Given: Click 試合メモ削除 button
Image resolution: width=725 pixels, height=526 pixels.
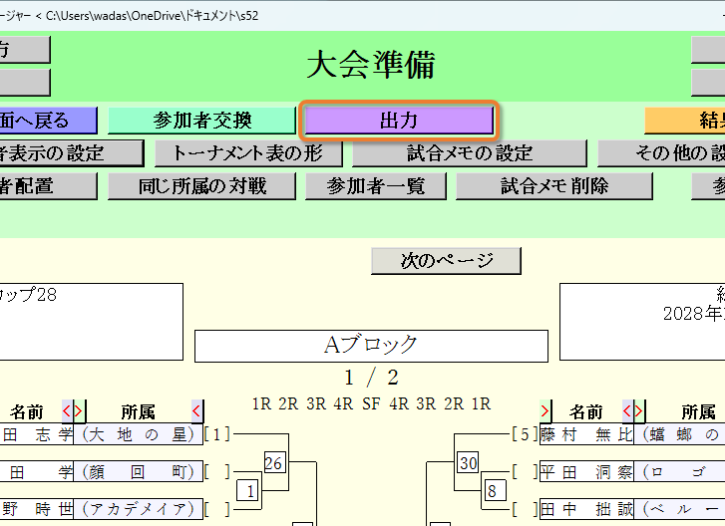Looking at the screenshot, I should (553, 186).
